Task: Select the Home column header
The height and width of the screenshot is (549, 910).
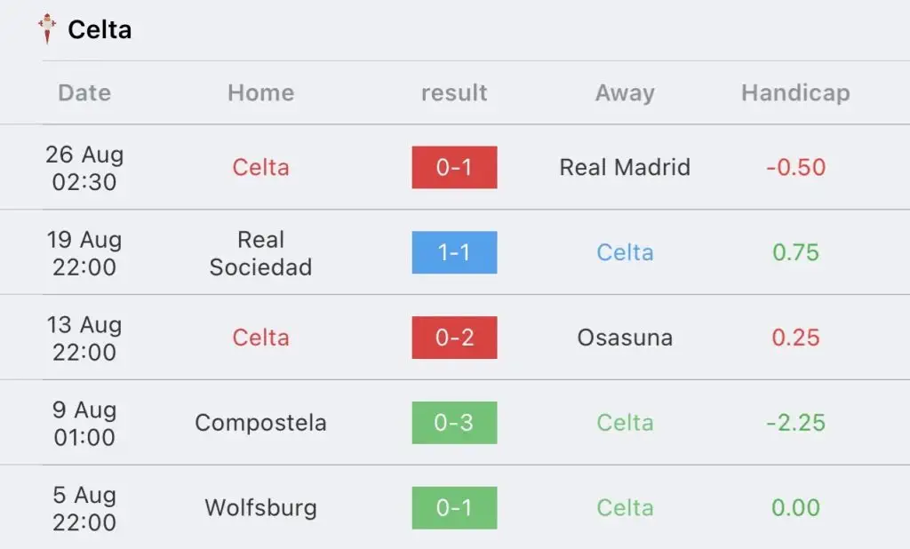Action: pyautogui.click(x=261, y=93)
